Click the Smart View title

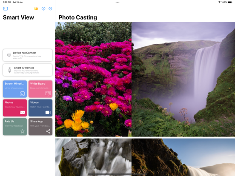18,17
